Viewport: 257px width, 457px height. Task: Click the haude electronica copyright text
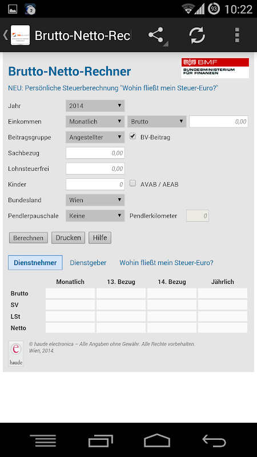tap(112, 347)
